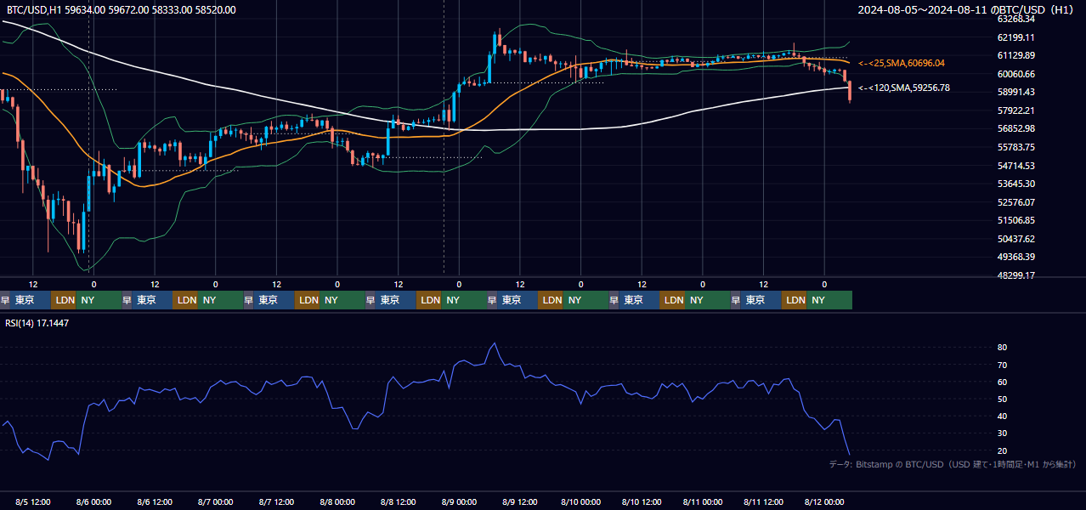Click time axis label 8/7 00:00

(x=218, y=501)
